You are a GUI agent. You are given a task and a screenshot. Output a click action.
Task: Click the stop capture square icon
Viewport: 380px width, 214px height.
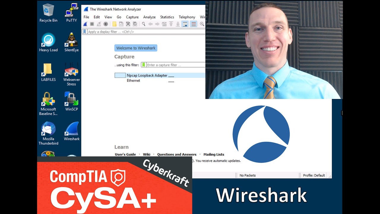tap(92, 24)
